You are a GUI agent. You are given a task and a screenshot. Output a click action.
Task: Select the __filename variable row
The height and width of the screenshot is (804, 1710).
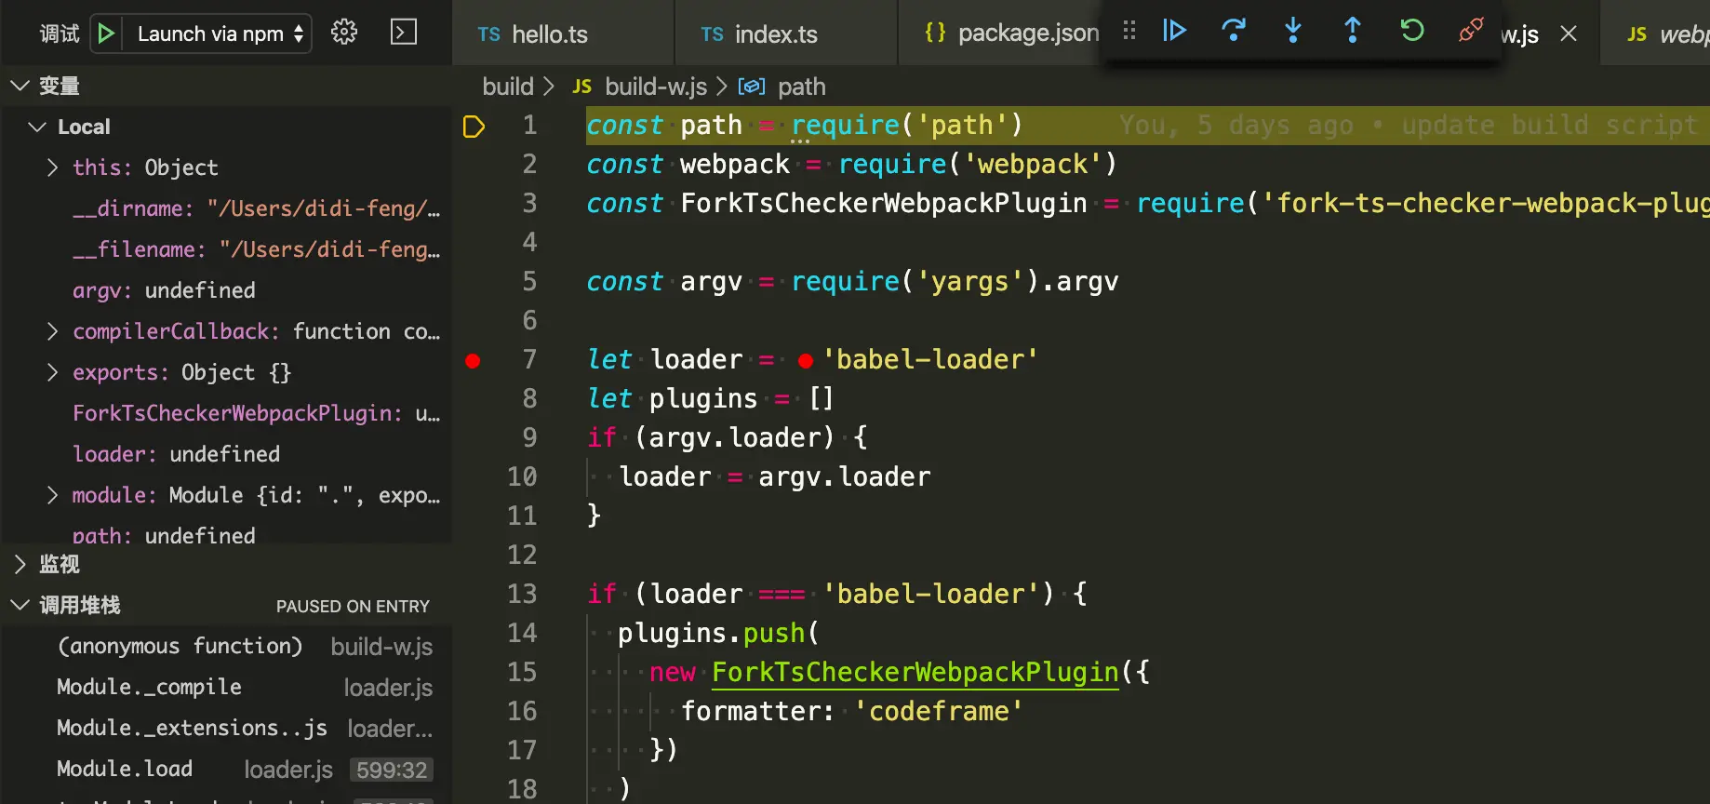(226, 249)
